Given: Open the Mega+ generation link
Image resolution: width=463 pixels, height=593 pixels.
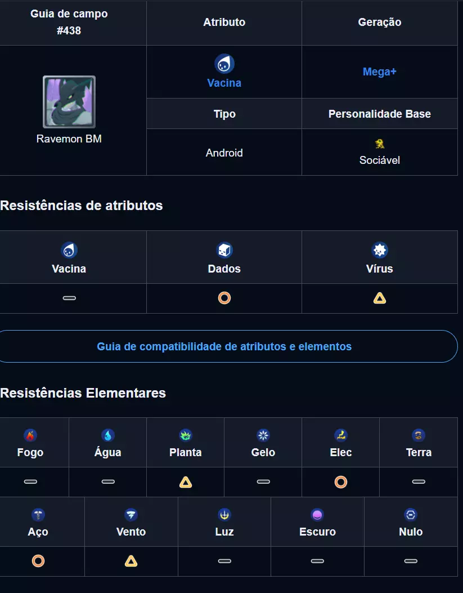Looking at the screenshot, I should pos(379,72).
